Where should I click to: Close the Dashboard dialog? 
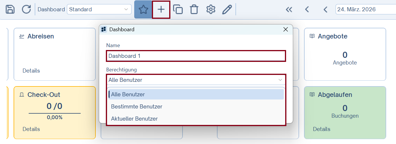(286, 29)
